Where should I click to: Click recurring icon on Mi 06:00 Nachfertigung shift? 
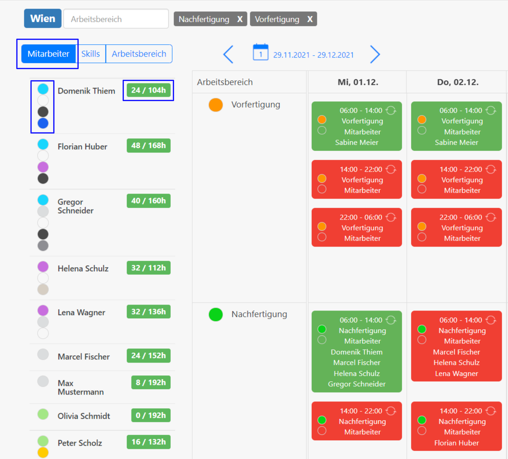[x=391, y=320]
